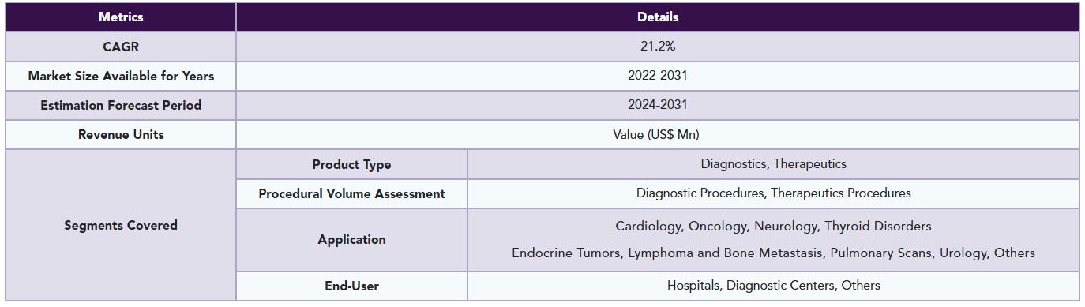
Task: Click the 2024-2031 value cell
Action: click(x=657, y=105)
